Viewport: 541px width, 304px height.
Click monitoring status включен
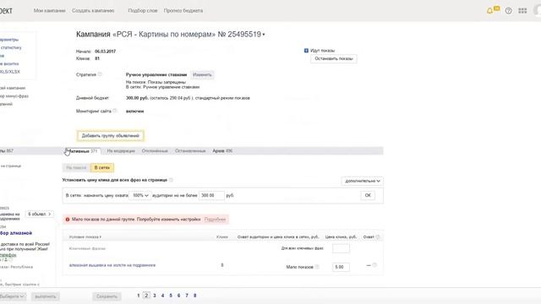point(135,111)
